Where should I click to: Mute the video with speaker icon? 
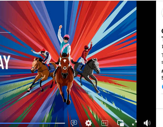[147, 123]
